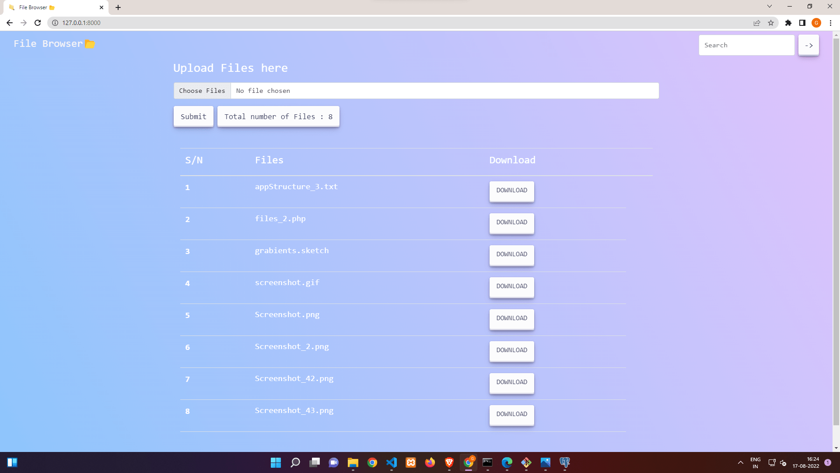Screen dimensions: 840x473
Task: Start Firefox from the taskbar
Action: coord(430,463)
